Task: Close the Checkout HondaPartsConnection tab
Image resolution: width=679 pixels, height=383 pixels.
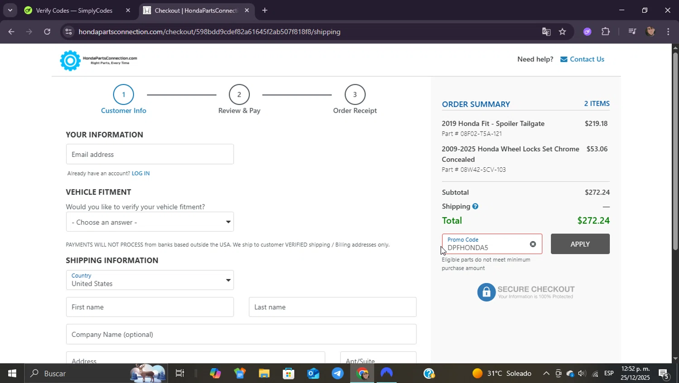Action: pyautogui.click(x=247, y=10)
